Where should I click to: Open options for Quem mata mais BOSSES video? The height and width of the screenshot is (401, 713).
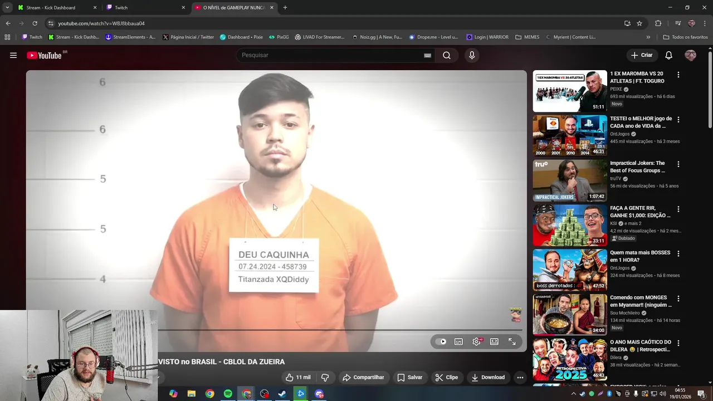678,253
